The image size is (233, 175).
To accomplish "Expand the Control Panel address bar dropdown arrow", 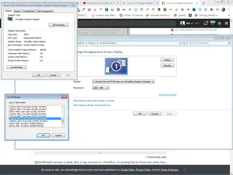I will (179, 43).
